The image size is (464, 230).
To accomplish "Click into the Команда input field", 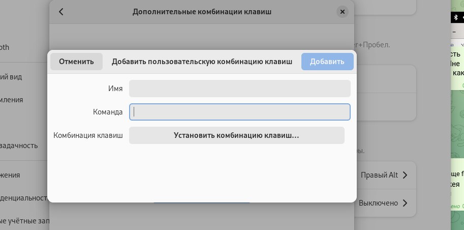I will coord(239,112).
